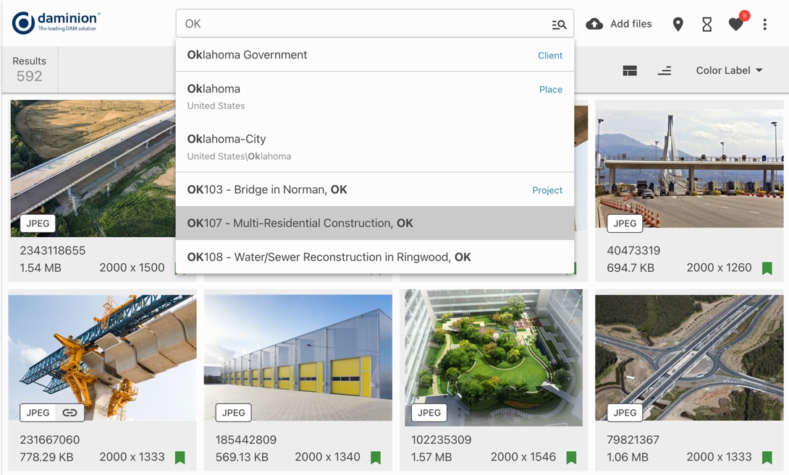Toggle green bookmark flag on image 231667060
The image size is (789, 475).
tap(180, 458)
